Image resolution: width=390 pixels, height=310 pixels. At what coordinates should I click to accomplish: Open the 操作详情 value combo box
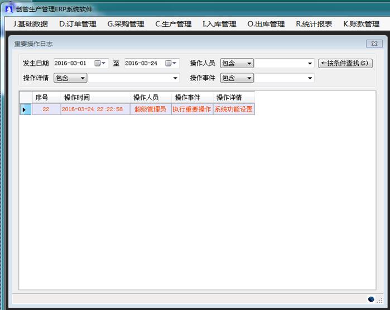pyautogui.click(x=175, y=78)
